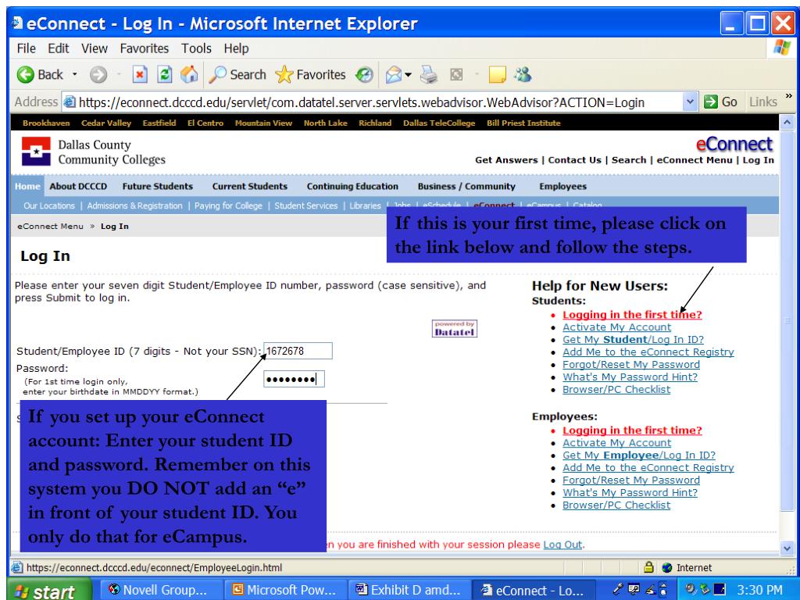Click Admissions & Registration sublink
The height and width of the screenshot is (600, 800).
point(134,205)
